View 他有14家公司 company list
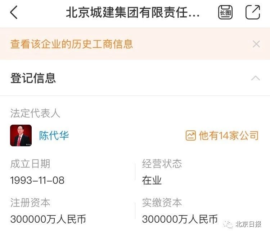 point(229,135)
